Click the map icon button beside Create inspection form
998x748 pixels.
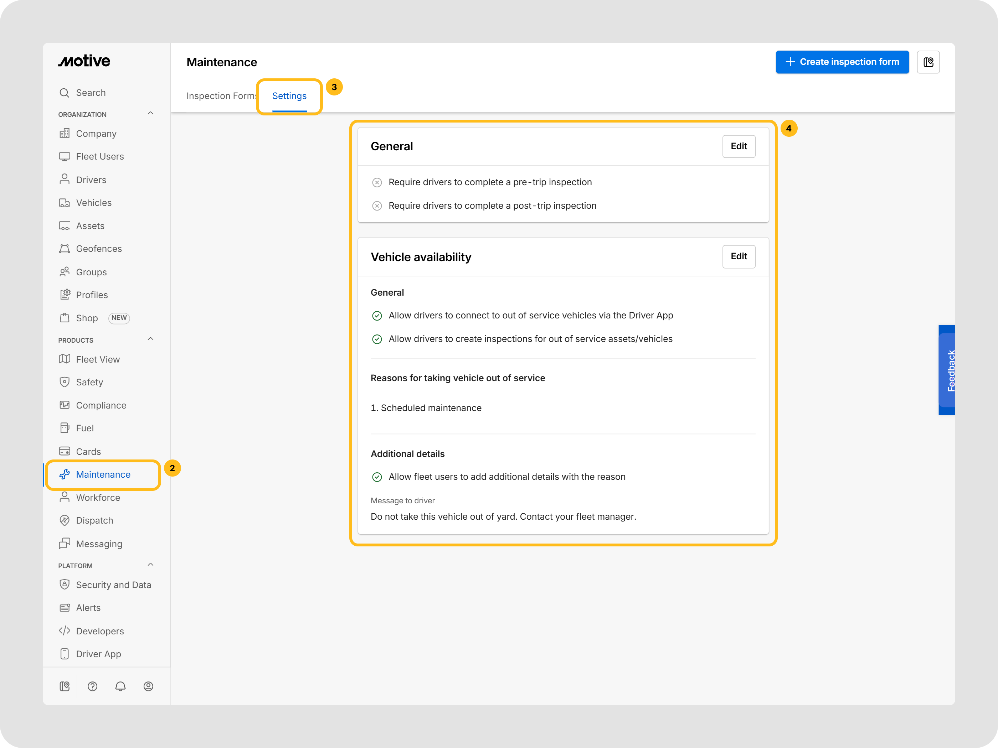coord(928,62)
